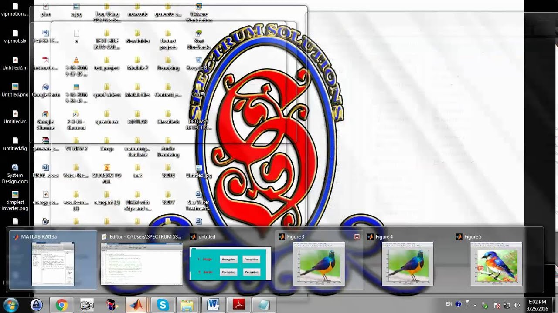558x313 pixels.
Task: Select the Matlab files folder
Action: click(137, 90)
